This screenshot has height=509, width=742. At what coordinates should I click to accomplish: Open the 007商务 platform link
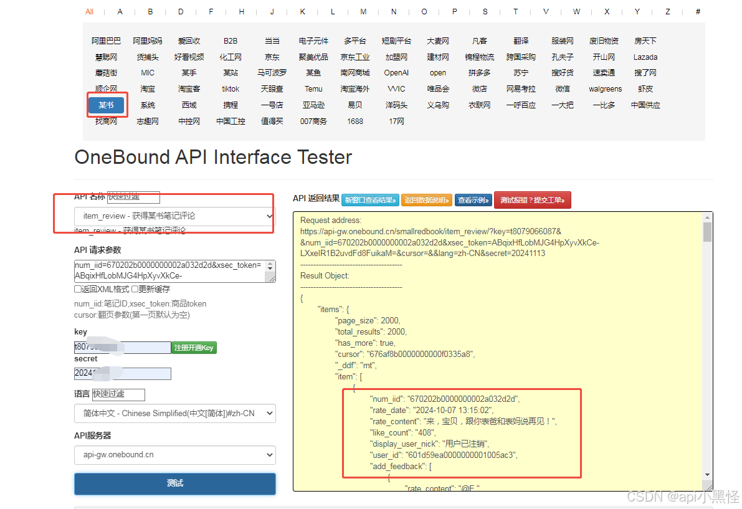[x=313, y=121]
